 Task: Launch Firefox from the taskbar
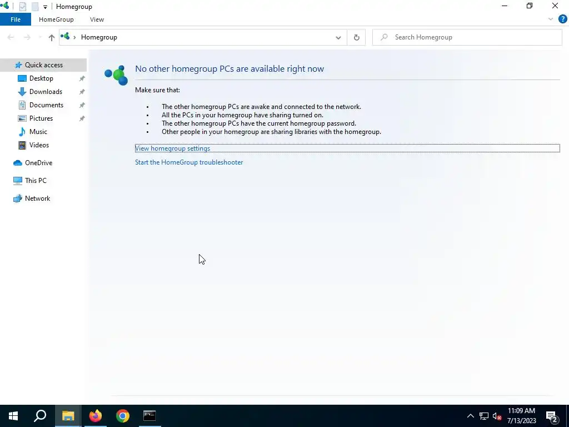point(96,416)
